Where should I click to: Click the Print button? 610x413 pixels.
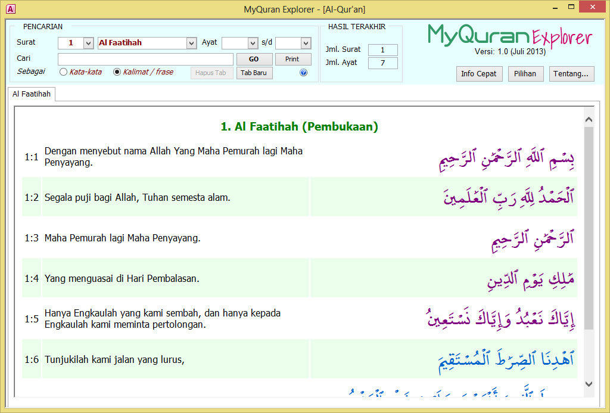pyautogui.click(x=293, y=59)
